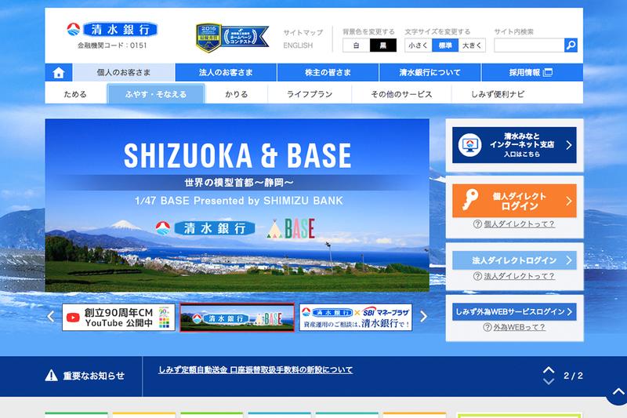
Task: Show next carousel thumbnails with right arrow
Action: (423, 317)
